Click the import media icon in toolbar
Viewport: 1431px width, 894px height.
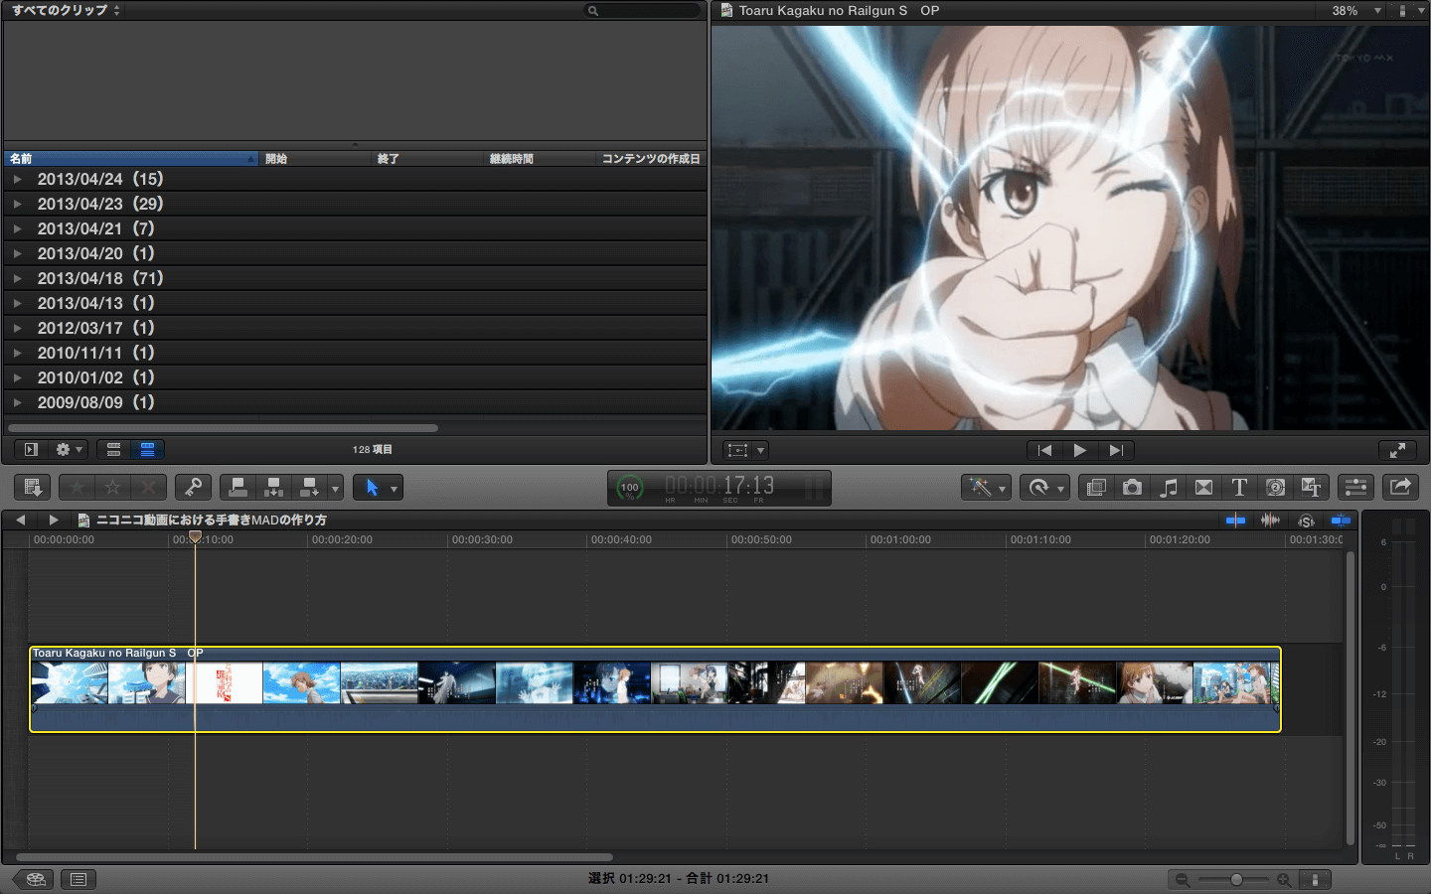(x=33, y=488)
